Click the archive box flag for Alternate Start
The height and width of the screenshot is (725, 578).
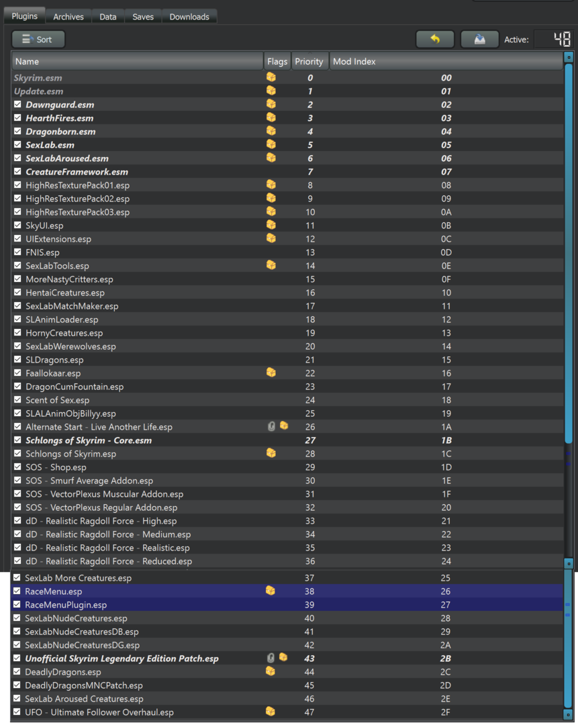[284, 426]
